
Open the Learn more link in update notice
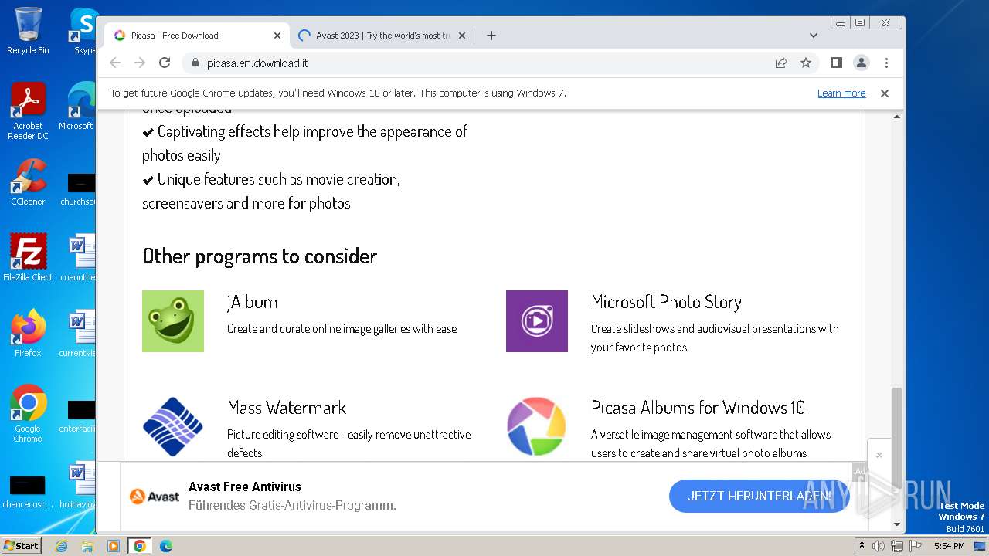pos(841,93)
